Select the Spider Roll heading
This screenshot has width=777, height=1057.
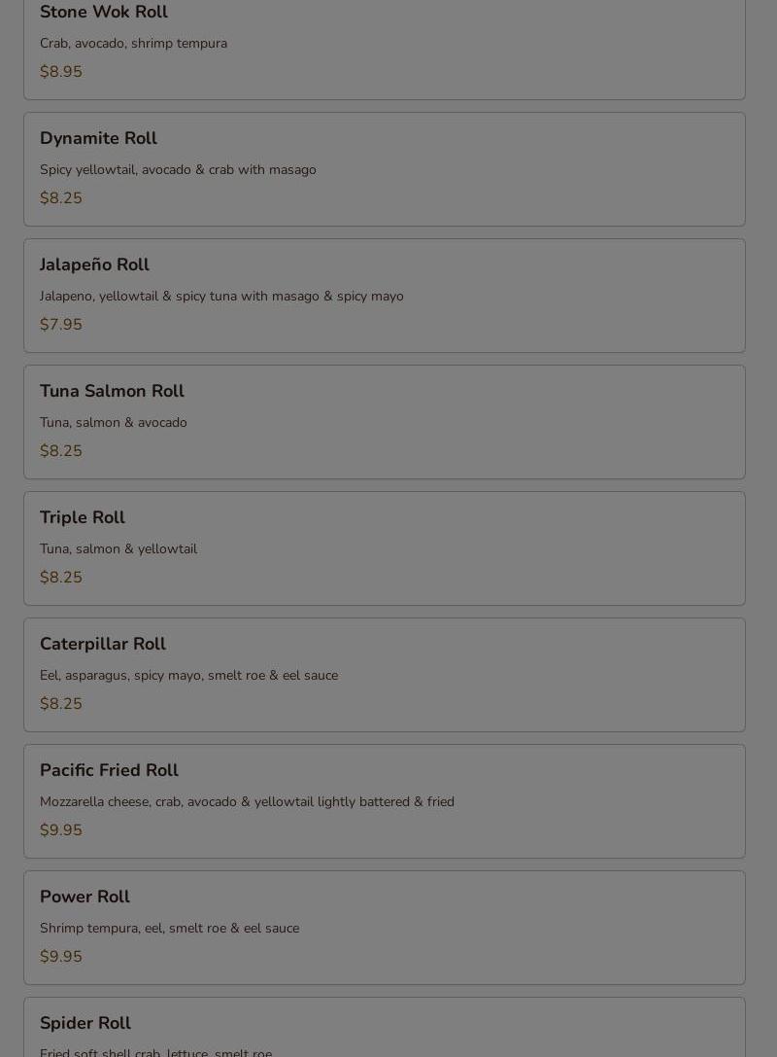pyautogui.click(x=85, y=1023)
